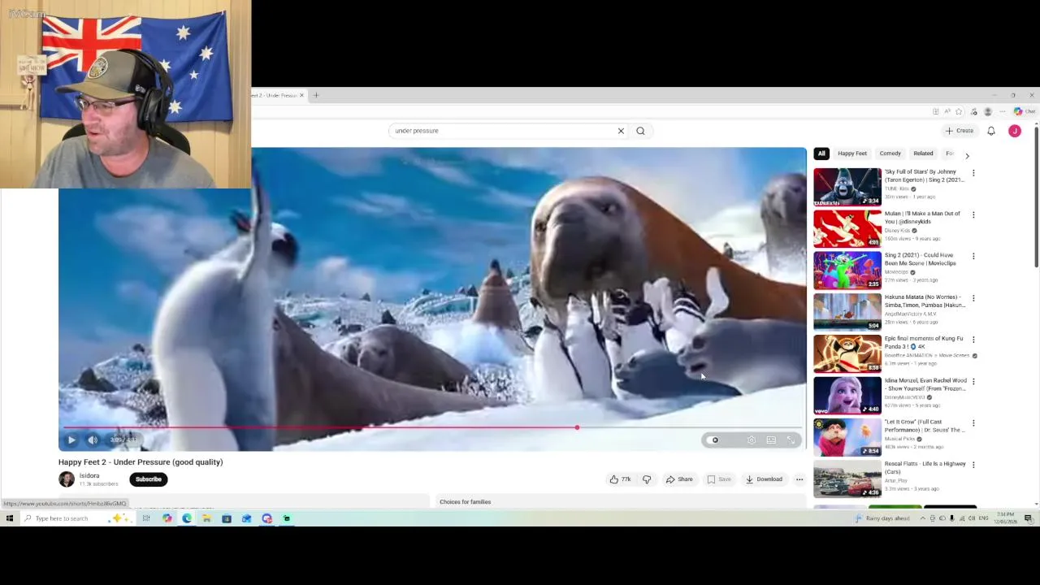Dislike the Happy Feet 2 video
Viewport: 1040px width, 585px height.
pos(647,479)
